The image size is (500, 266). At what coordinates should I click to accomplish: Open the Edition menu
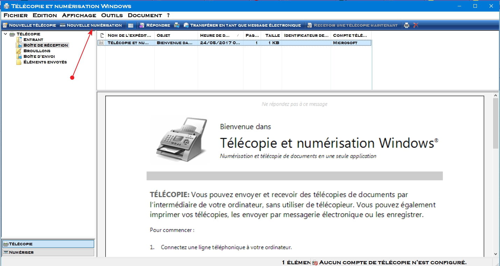45,15
